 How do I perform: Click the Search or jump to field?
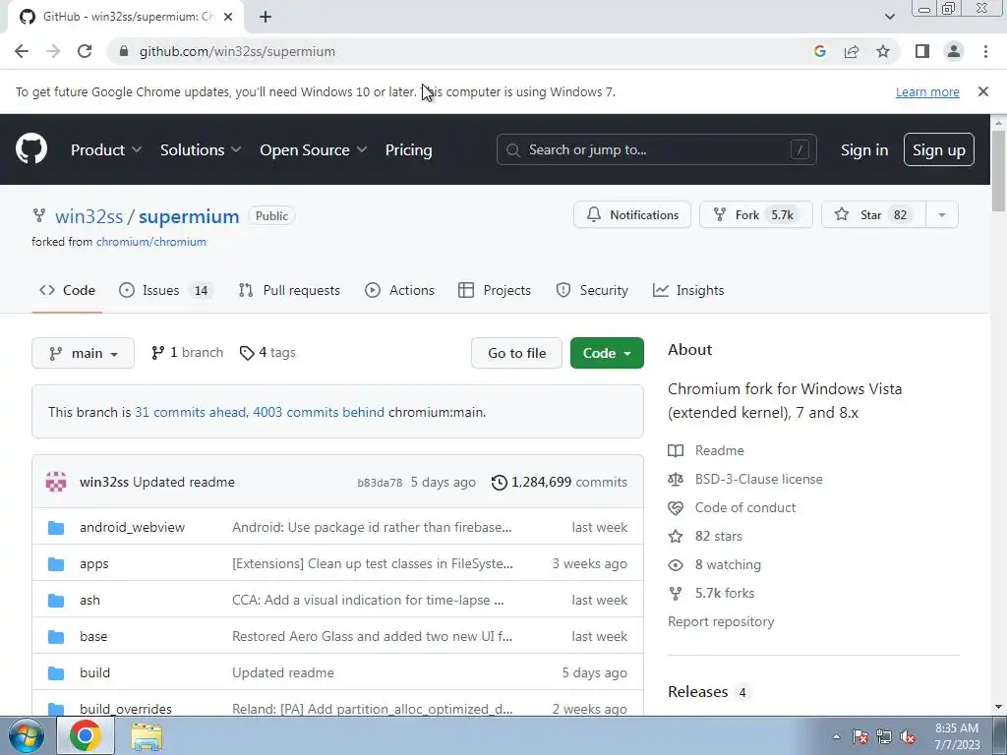(x=656, y=149)
